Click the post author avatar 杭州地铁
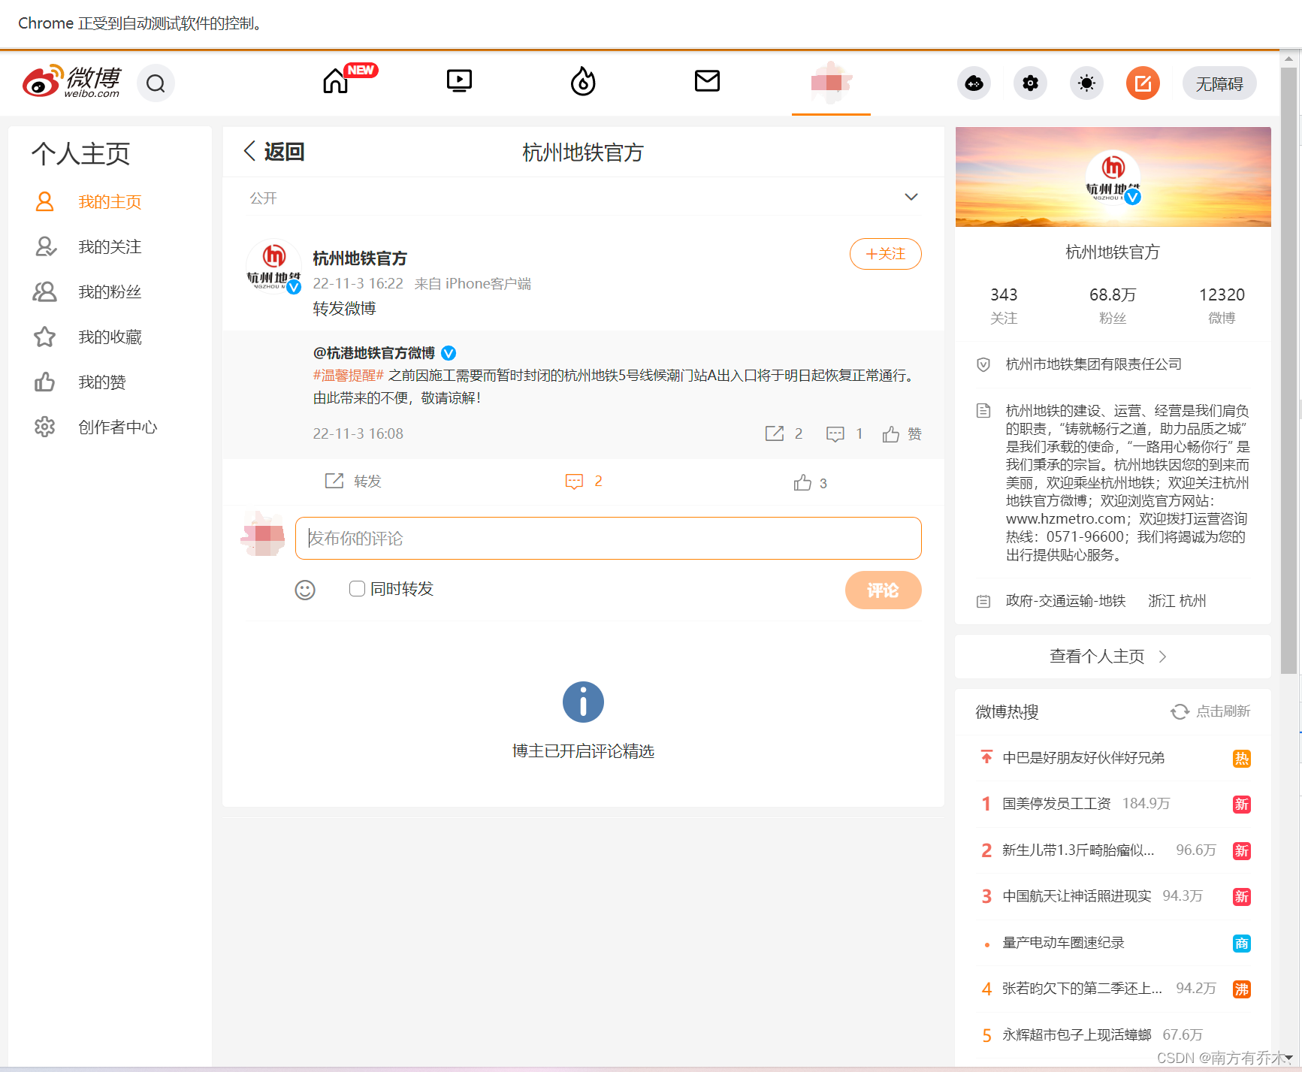 pos(274,267)
